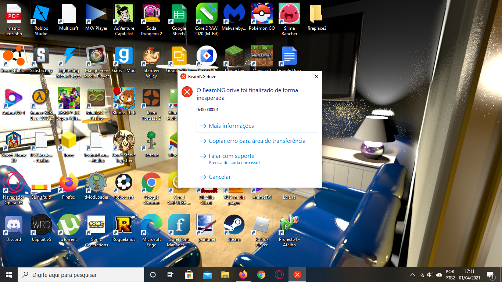Select the Satisfactory desktop icon
The image size is (502, 282).
pyautogui.click(x=41, y=59)
